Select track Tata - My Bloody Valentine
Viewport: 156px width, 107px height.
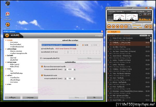click(129, 75)
